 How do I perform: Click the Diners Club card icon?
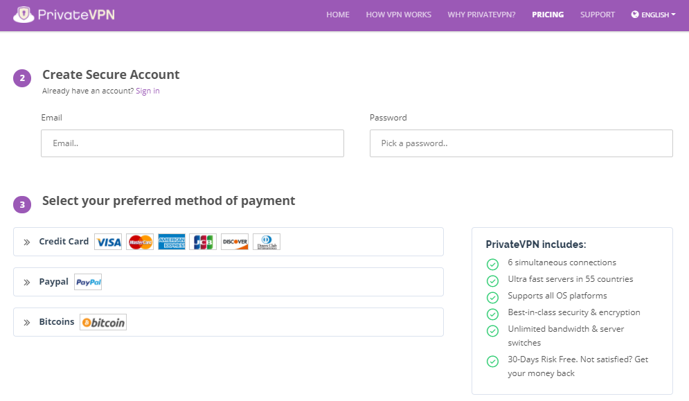coord(267,242)
